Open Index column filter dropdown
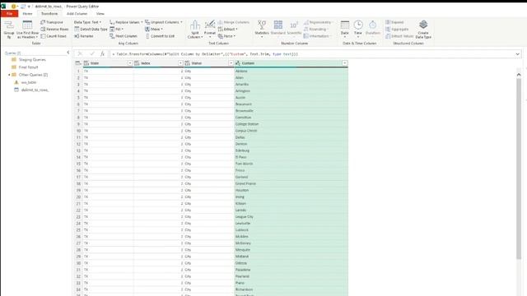The image size is (527, 296). pos(180,63)
